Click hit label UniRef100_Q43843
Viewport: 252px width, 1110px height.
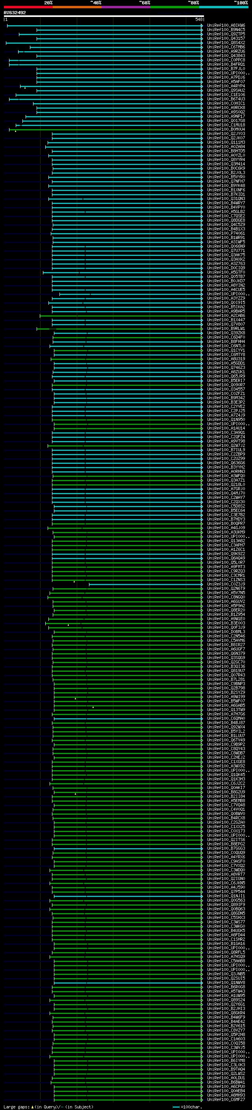pyautogui.click(x=226, y=56)
